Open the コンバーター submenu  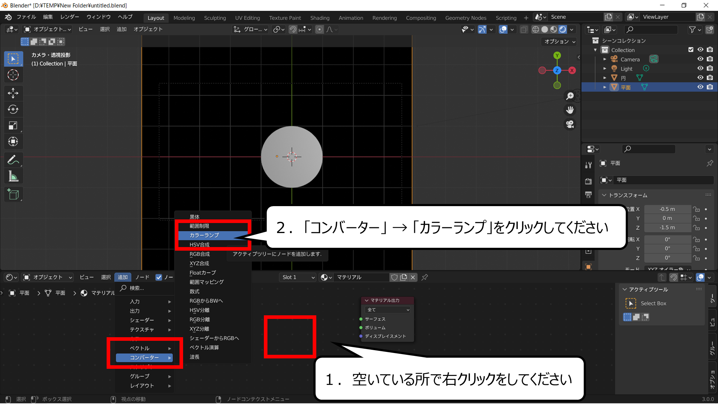(x=145, y=358)
